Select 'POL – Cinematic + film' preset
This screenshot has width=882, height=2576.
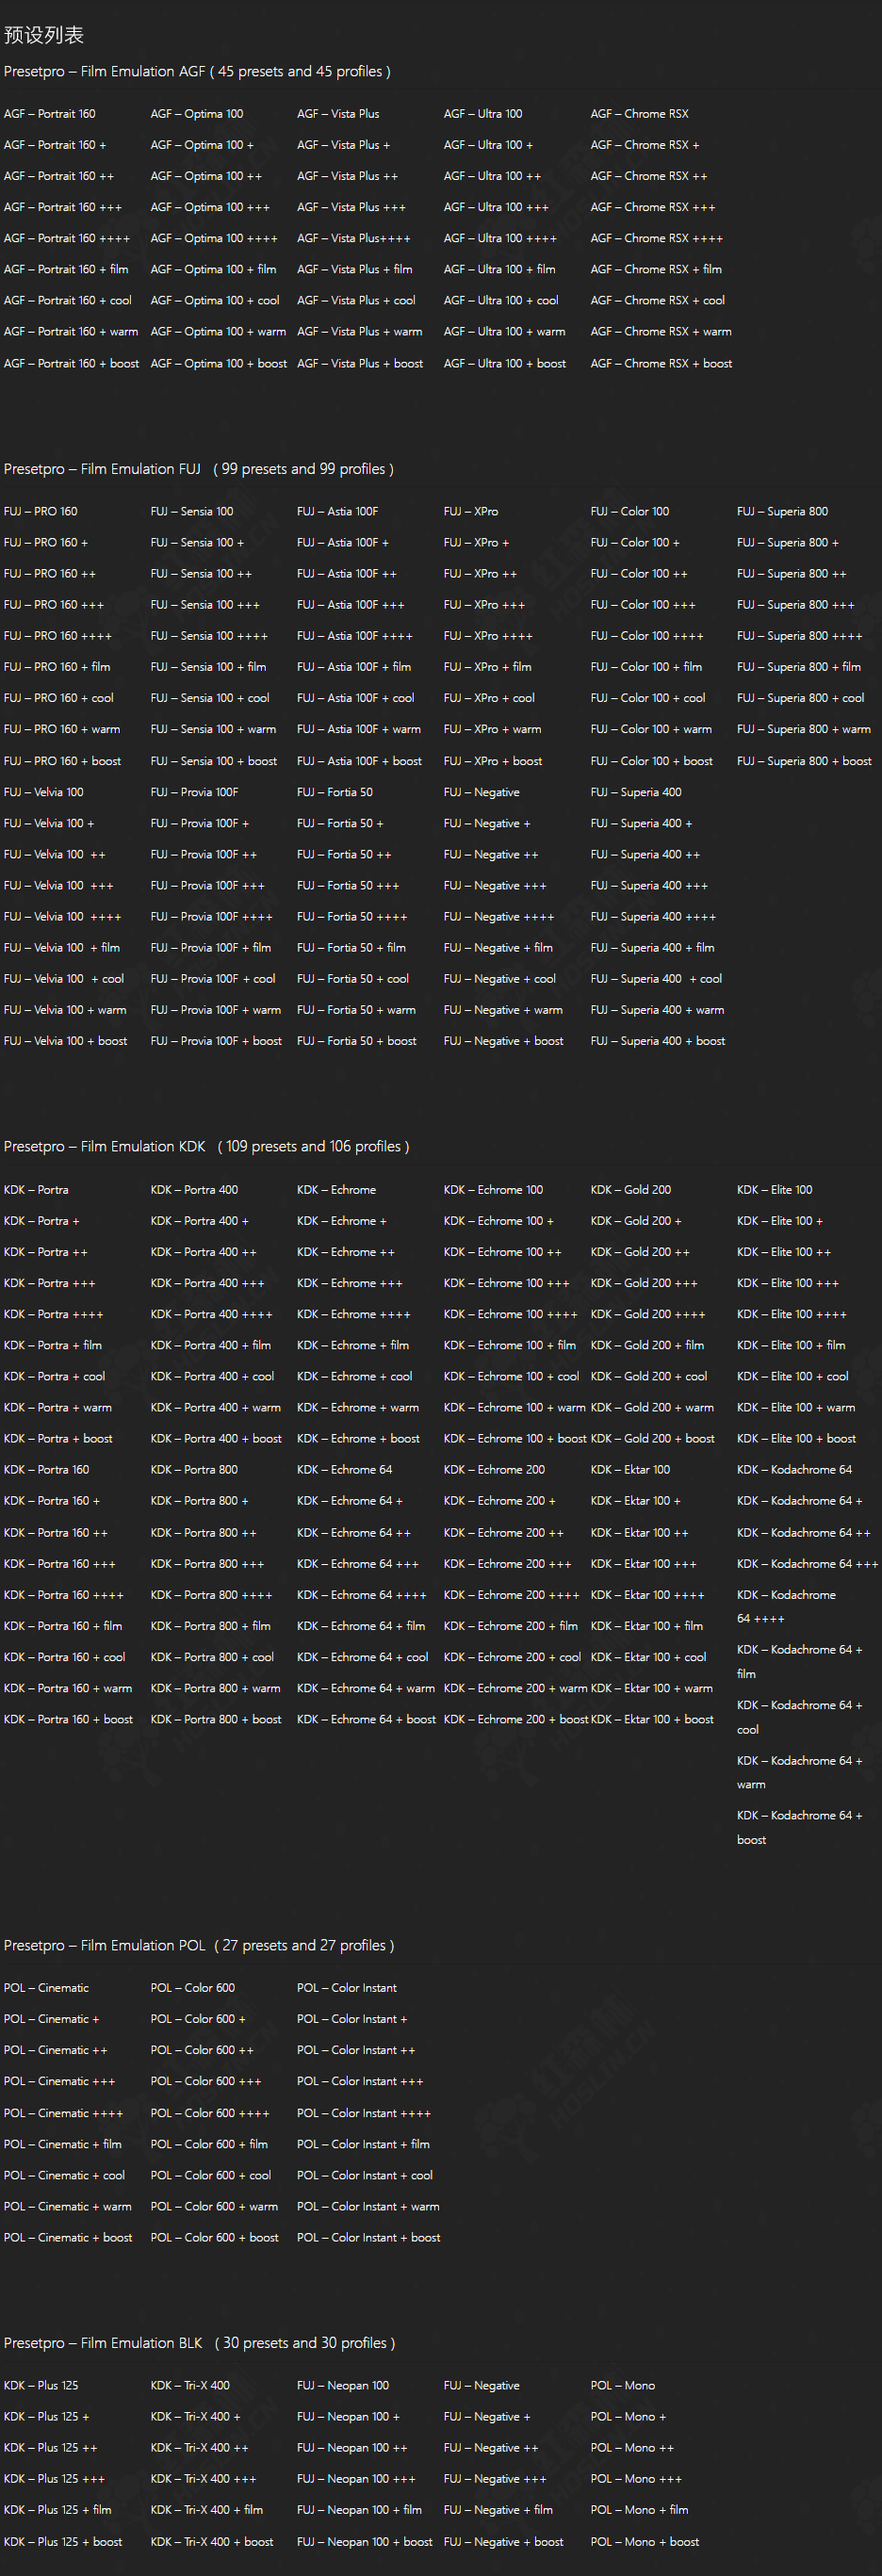(x=63, y=2144)
